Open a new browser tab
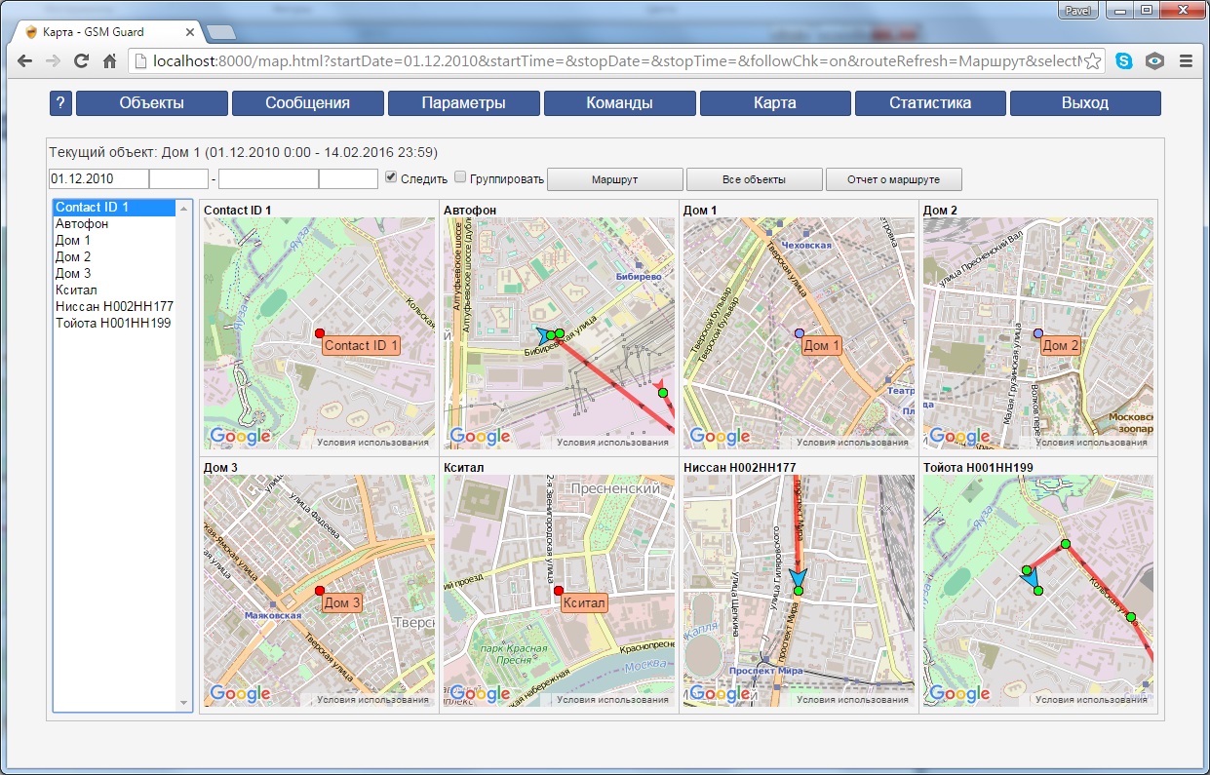1210x775 pixels. click(220, 32)
